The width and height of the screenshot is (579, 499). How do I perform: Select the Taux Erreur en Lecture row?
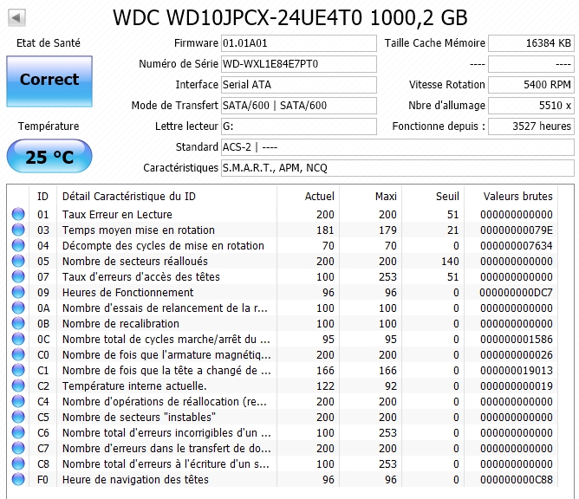tap(282, 214)
